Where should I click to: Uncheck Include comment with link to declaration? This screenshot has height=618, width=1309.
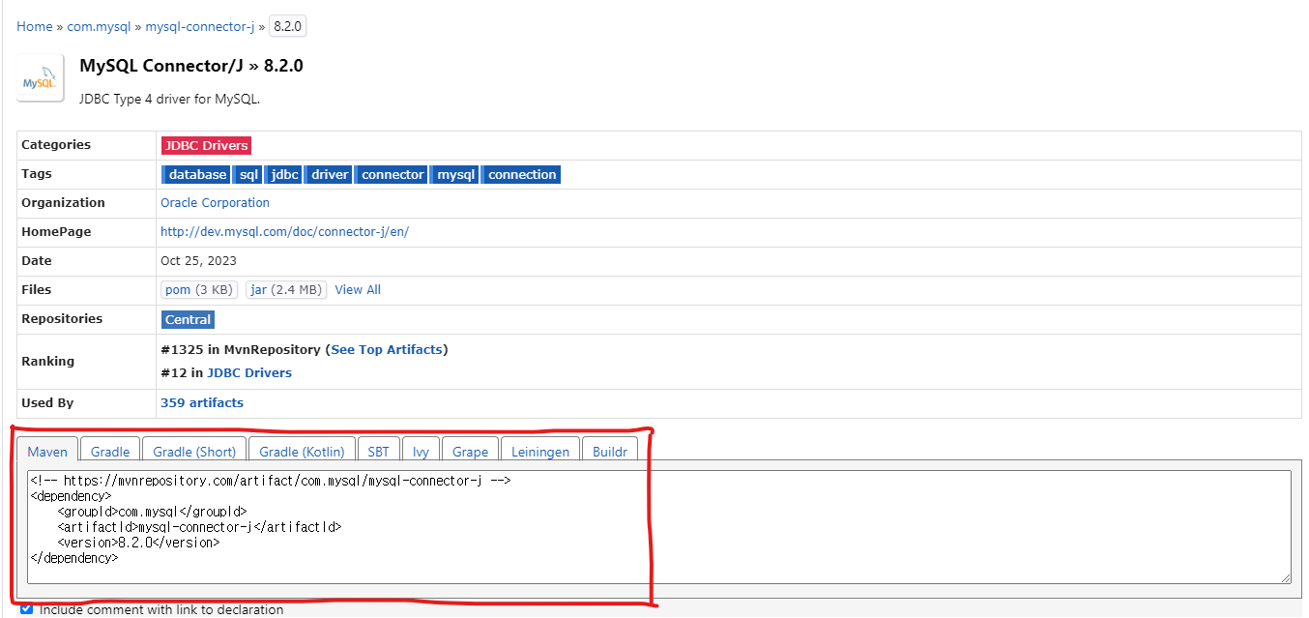26,607
